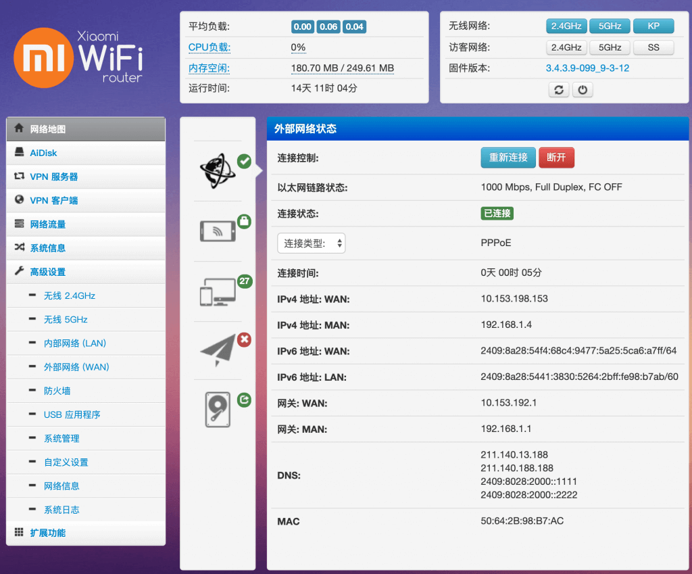Open the wireless router security icon
The image size is (692, 574).
(x=218, y=231)
